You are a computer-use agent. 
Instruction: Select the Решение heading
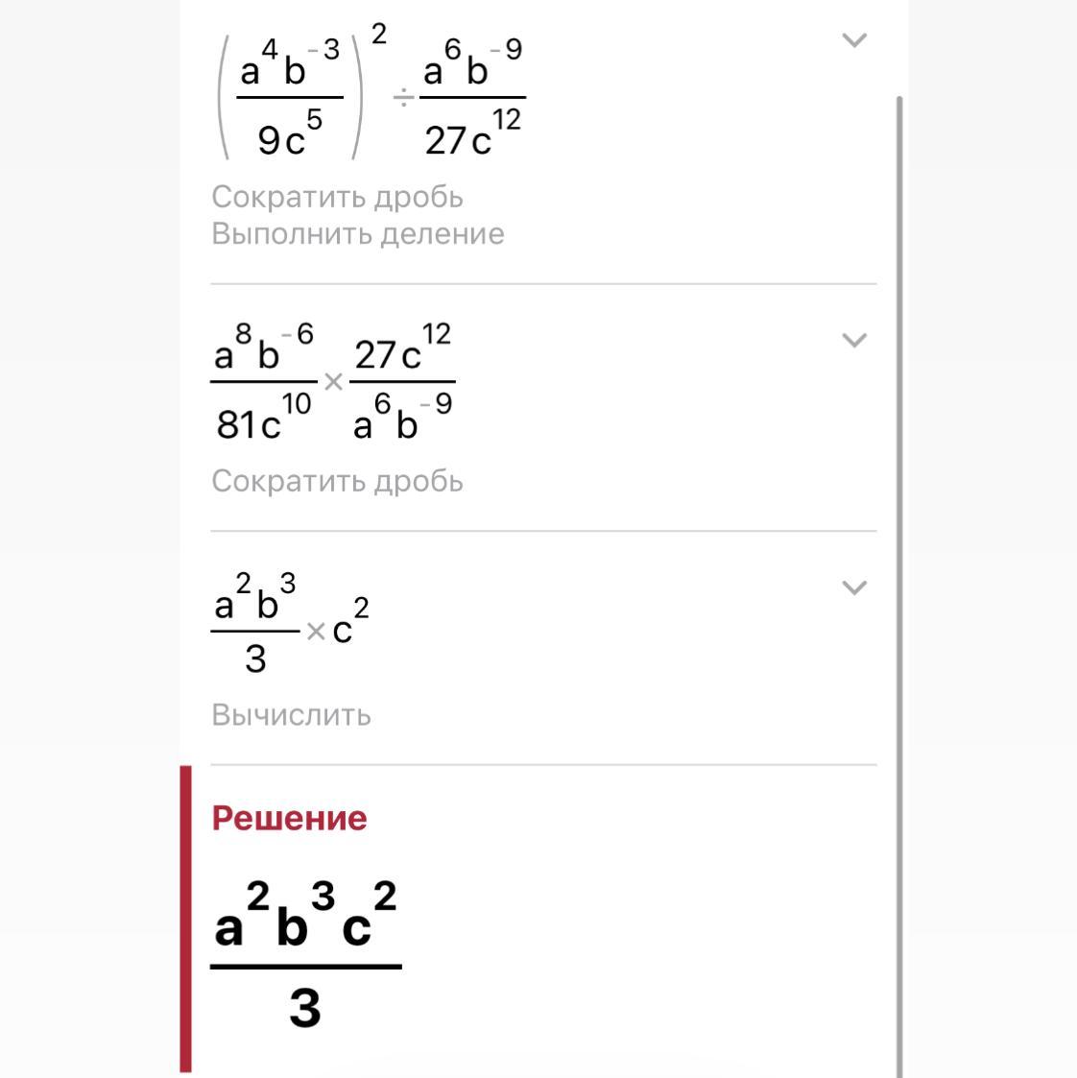[289, 818]
